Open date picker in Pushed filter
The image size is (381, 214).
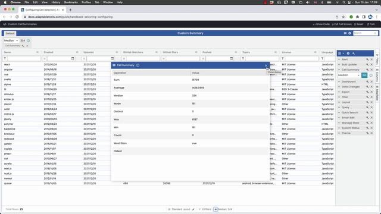coord(232,58)
